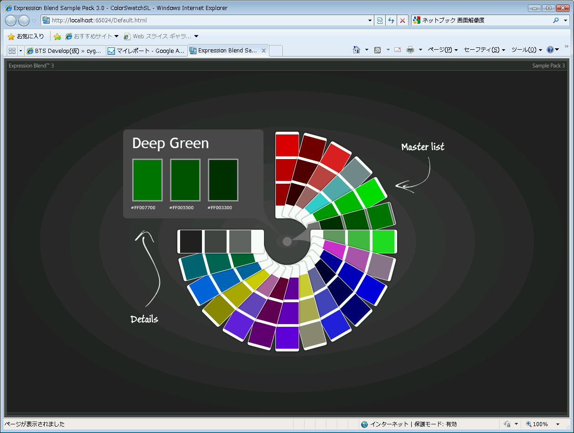Select the #FF007700 green swatch
This screenshot has width=574, height=433.
click(x=147, y=180)
